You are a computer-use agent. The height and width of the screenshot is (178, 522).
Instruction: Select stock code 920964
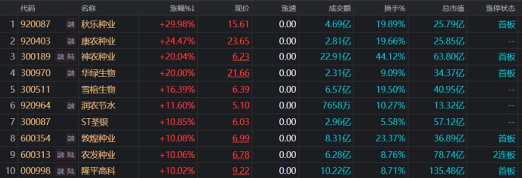point(36,105)
